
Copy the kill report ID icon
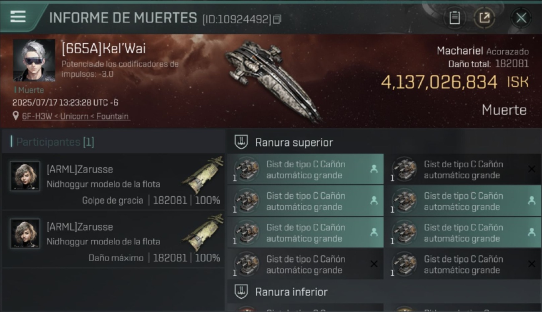(x=277, y=20)
